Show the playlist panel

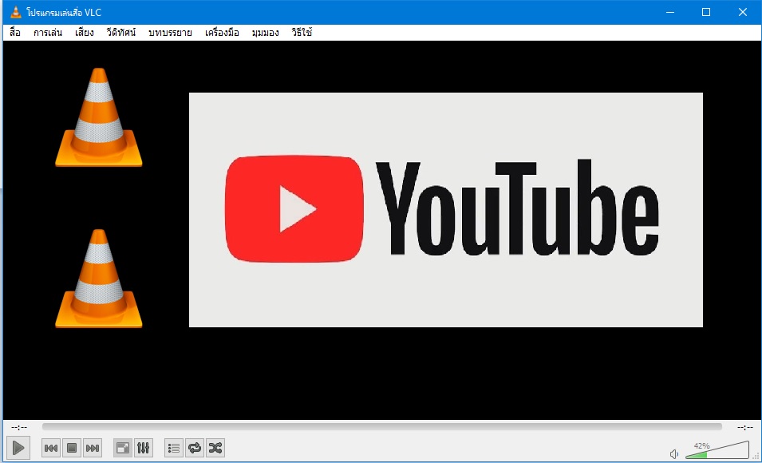(174, 448)
